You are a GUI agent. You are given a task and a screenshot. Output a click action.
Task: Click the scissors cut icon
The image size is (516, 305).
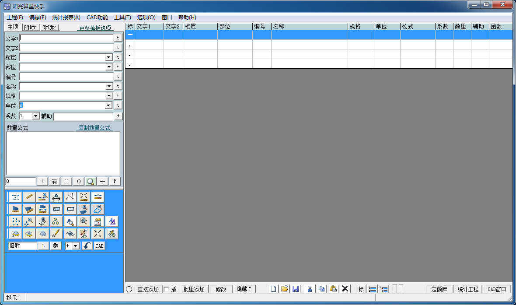[x=309, y=289]
